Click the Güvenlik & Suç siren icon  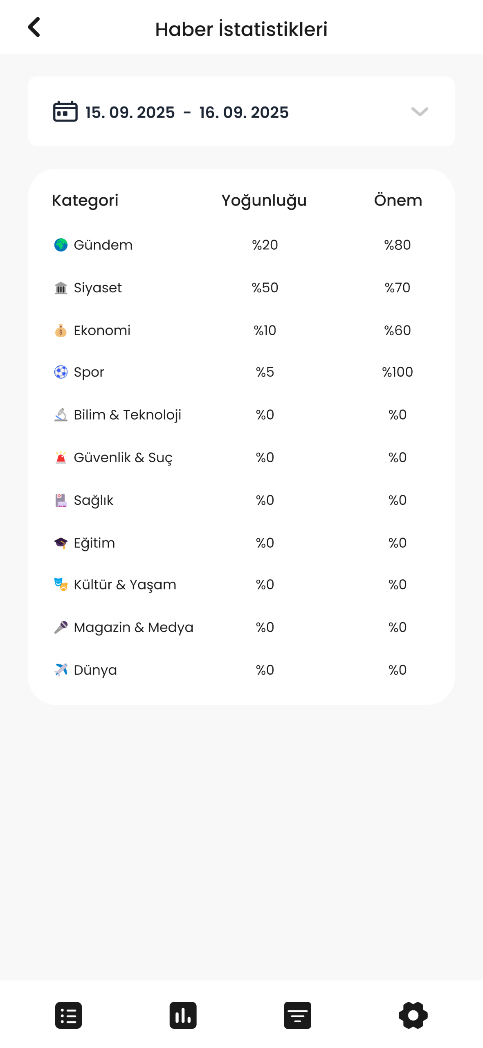tap(61, 457)
